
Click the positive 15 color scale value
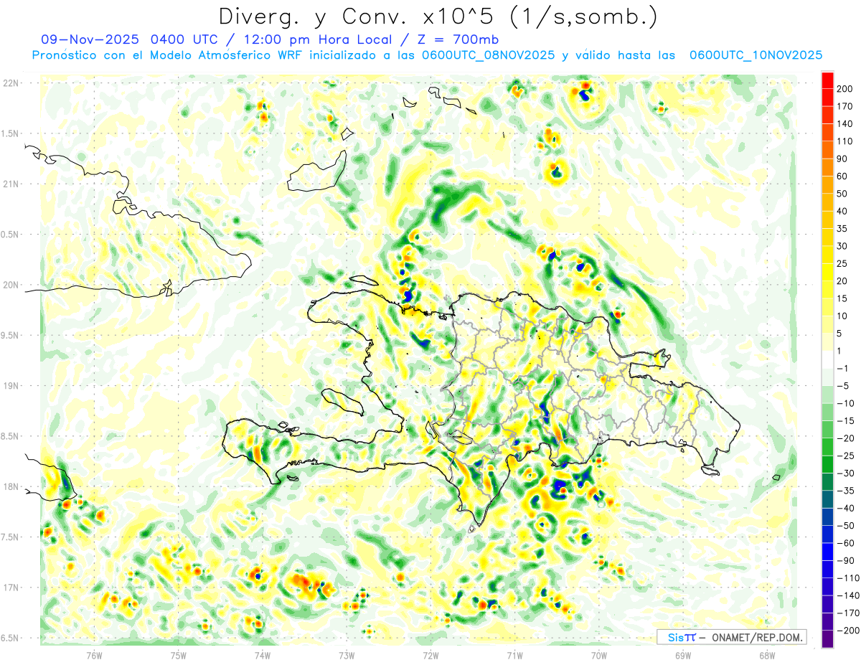842,298
